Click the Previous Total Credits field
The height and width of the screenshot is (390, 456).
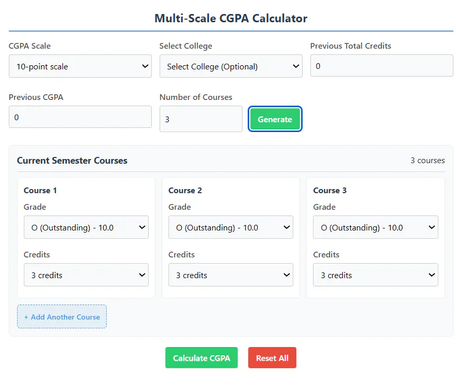pos(381,66)
